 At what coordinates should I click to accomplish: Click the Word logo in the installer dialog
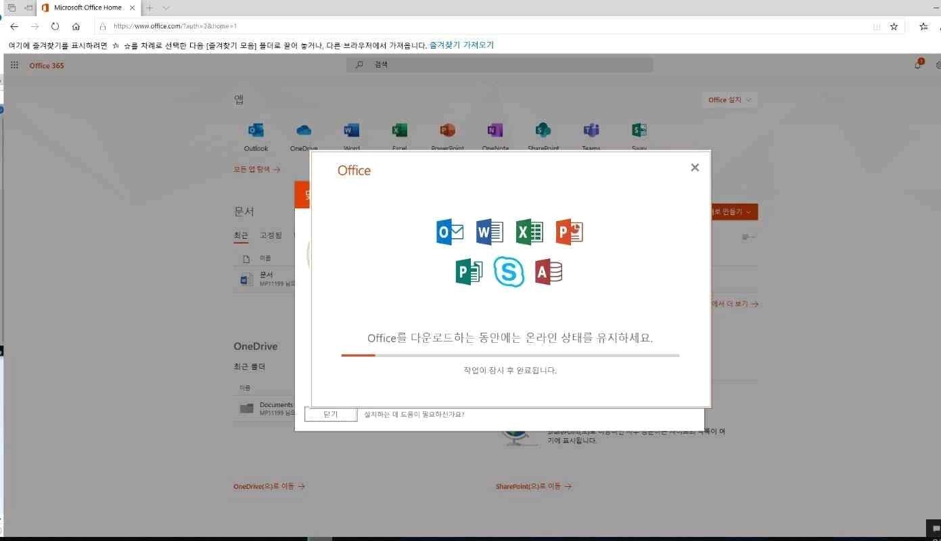pos(489,232)
